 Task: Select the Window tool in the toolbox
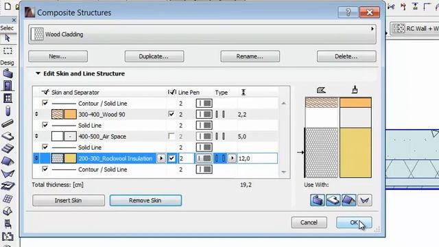pos(8,98)
